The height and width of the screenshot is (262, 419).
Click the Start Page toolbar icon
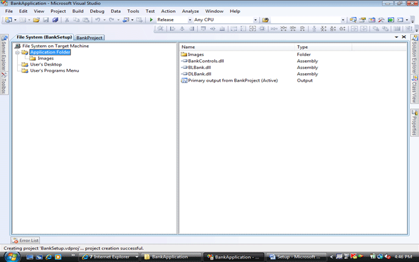391,19
